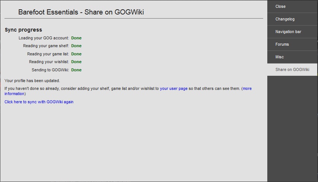Close the Barefoot Essentials dialog

pos(292,6)
